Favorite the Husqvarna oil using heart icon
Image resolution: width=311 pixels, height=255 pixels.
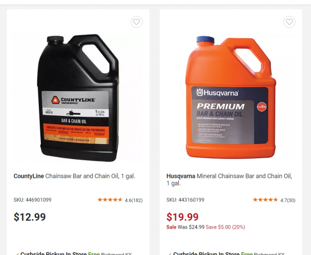coord(289,22)
